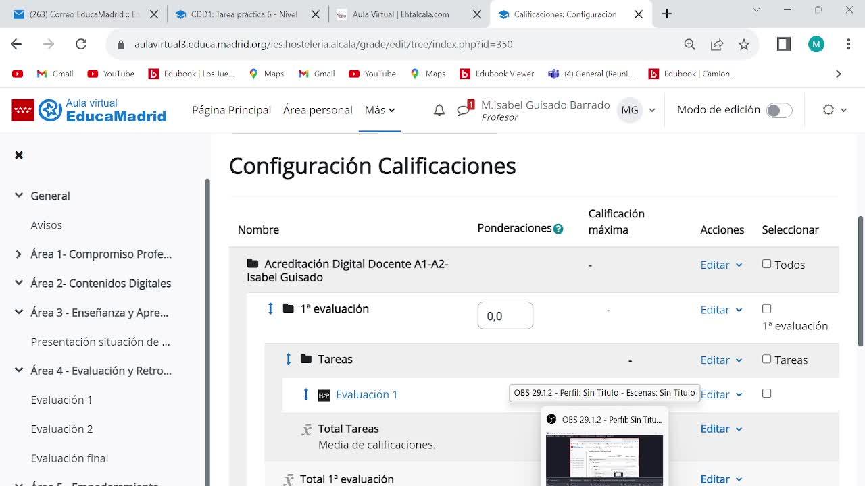This screenshot has width=865, height=486.
Task: Share this page via address bar icon
Action: pyautogui.click(x=717, y=44)
